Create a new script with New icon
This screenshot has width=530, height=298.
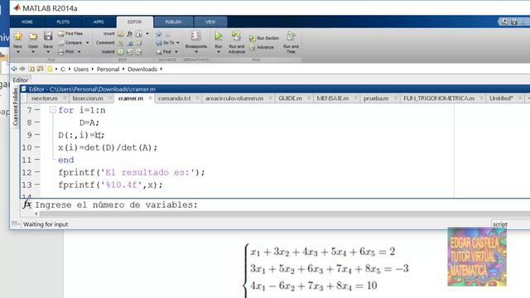pos(18,36)
